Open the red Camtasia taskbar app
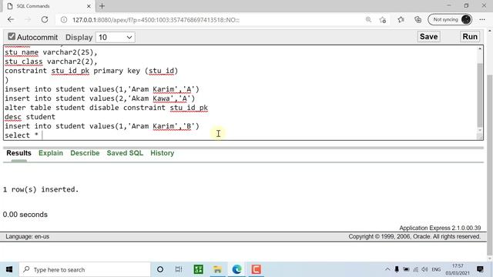Viewport: 493px width, 277px height. coord(256,269)
